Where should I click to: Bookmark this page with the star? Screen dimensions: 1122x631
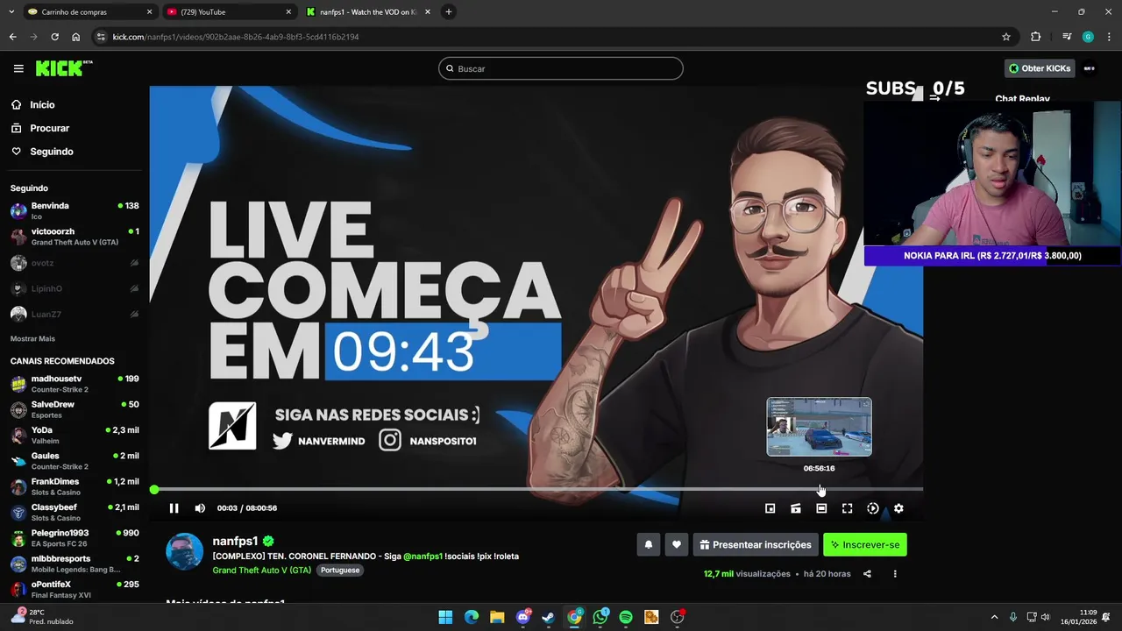[x=1006, y=37]
